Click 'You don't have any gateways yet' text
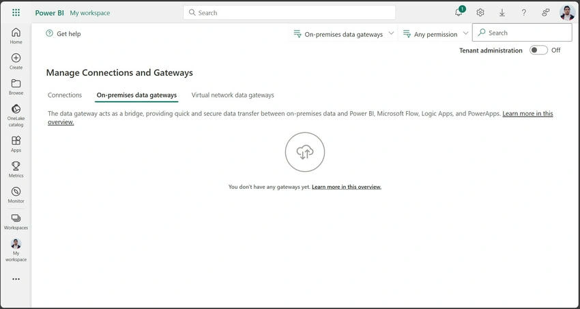This screenshot has width=580, height=309. tap(269, 187)
